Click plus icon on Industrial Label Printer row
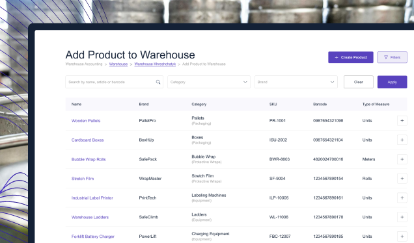This screenshot has width=414, height=243. [402, 198]
